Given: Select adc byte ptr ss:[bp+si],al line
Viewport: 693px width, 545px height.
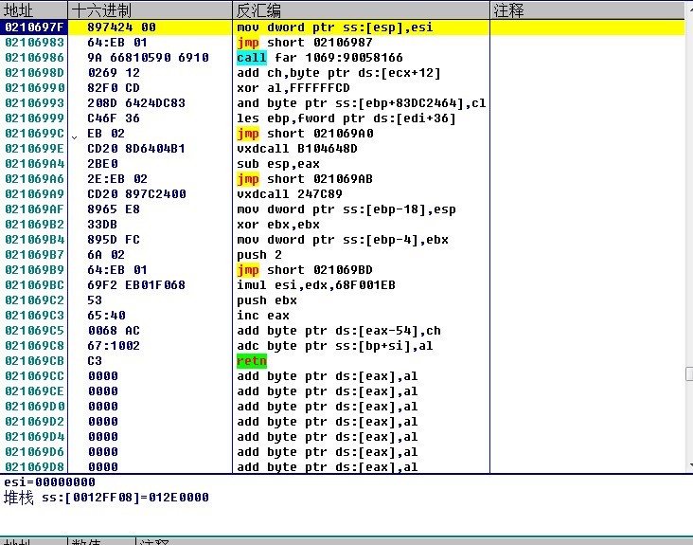Looking at the screenshot, I should click(x=334, y=346).
